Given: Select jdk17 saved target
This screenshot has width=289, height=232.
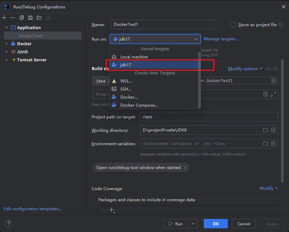Looking at the screenshot, I should [x=154, y=65].
